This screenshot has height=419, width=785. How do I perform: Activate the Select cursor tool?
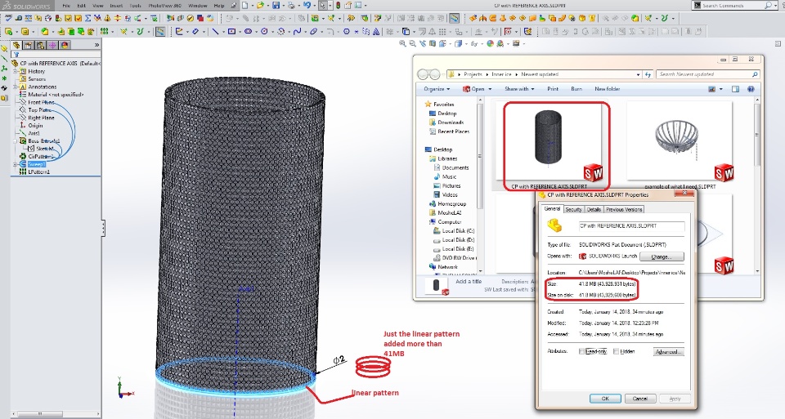point(322,6)
